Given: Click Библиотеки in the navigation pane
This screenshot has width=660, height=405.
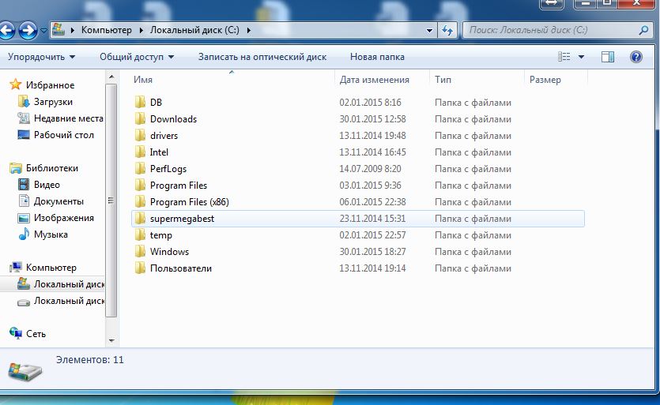Looking at the screenshot, I should 52,168.
